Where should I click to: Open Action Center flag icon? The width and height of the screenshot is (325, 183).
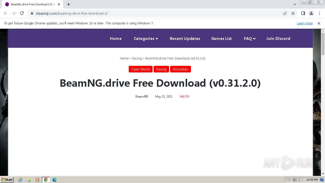[301, 180]
